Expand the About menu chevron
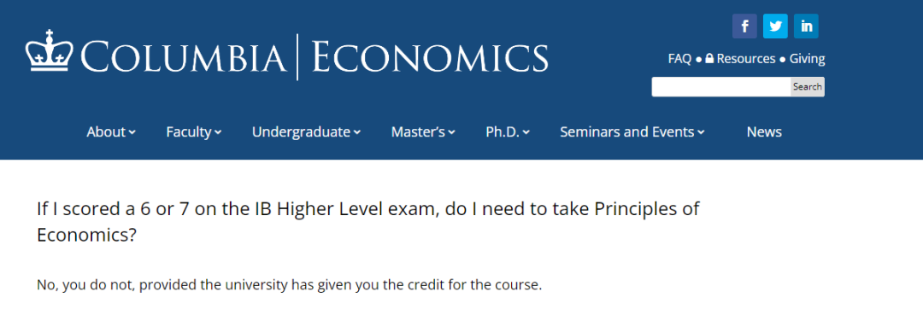This screenshot has height=315, width=923. pyautogui.click(x=132, y=132)
